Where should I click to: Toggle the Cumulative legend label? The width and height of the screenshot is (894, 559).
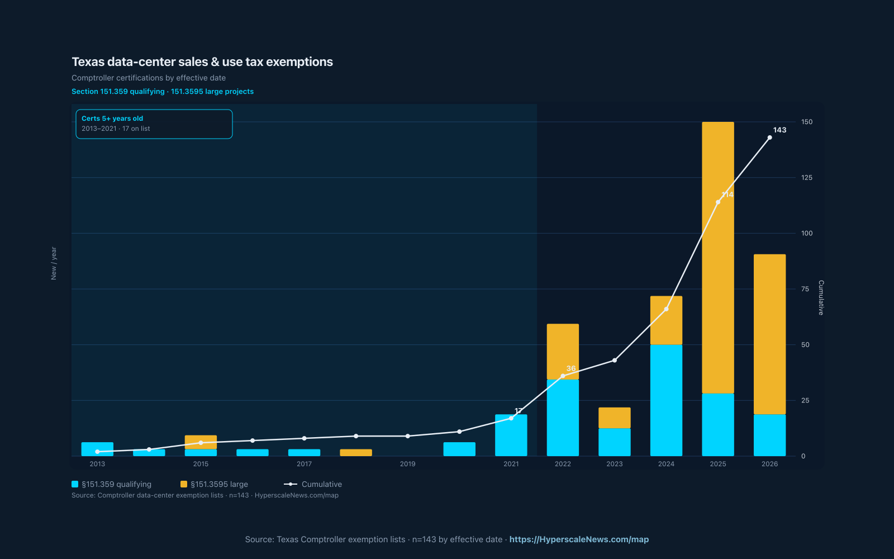pos(322,484)
